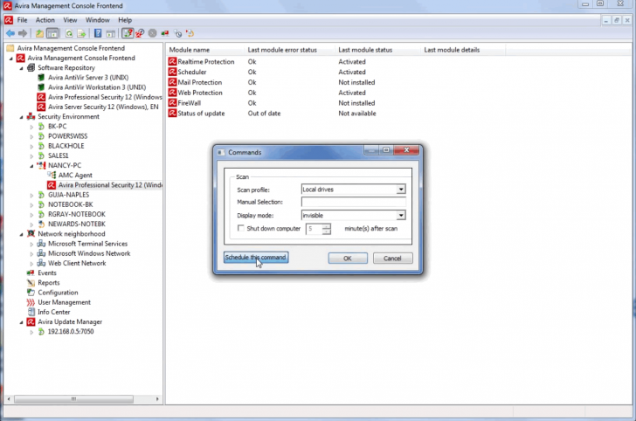The height and width of the screenshot is (421, 636).
Task: Click the clock schedule toolbar icon
Action: coord(177,33)
